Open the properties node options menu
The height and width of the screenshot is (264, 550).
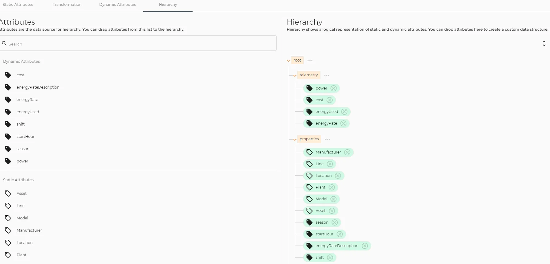(x=328, y=139)
